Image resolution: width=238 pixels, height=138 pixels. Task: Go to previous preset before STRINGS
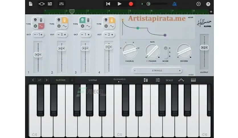click(x=135, y=70)
